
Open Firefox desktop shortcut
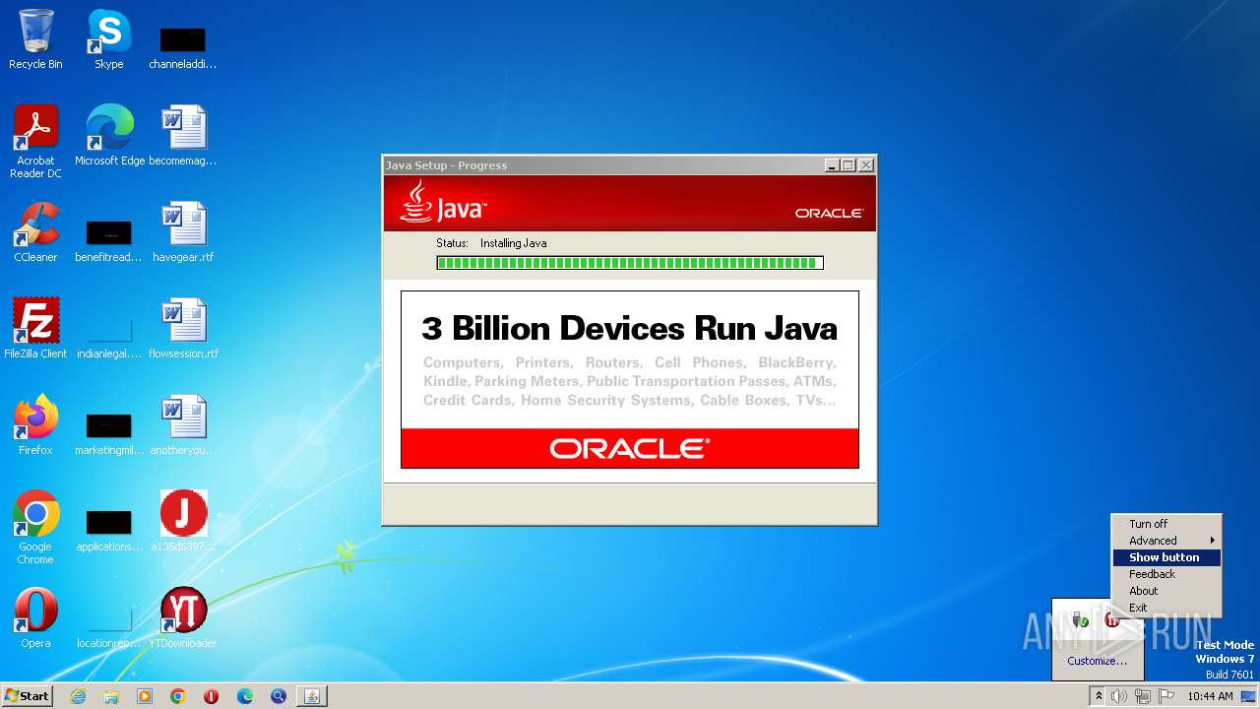pyautogui.click(x=35, y=424)
